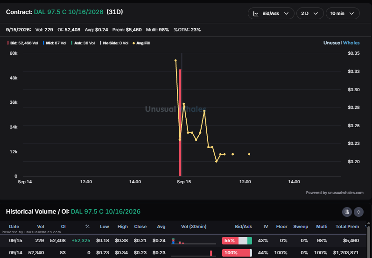
Task: Click the DAL 97.5 C 10/16/2026 contract title
Action: pos(69,12)
